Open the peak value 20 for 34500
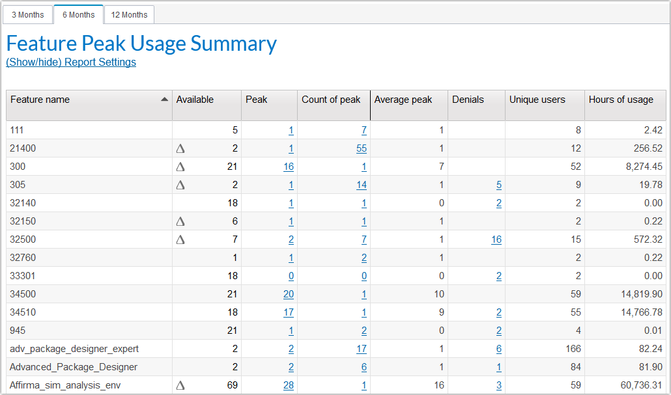 [x=288, y=294]
